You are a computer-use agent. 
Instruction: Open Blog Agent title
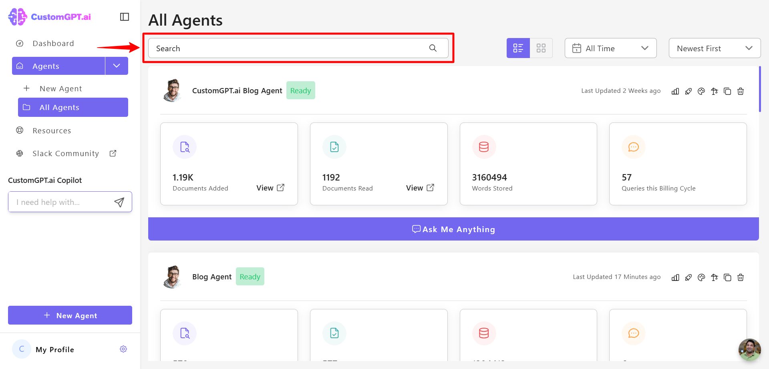pos(212,277)
